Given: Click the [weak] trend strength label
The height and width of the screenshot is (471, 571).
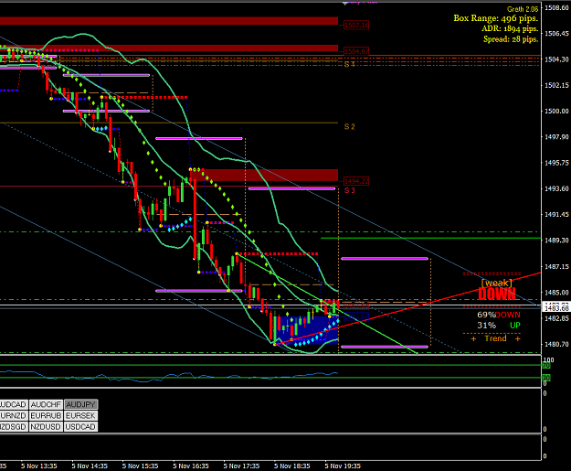Looking at the screenshot, I should pos(497,283).
